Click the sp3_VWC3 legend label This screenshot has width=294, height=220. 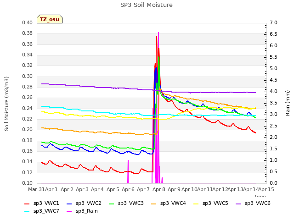(x=130, y=203)
